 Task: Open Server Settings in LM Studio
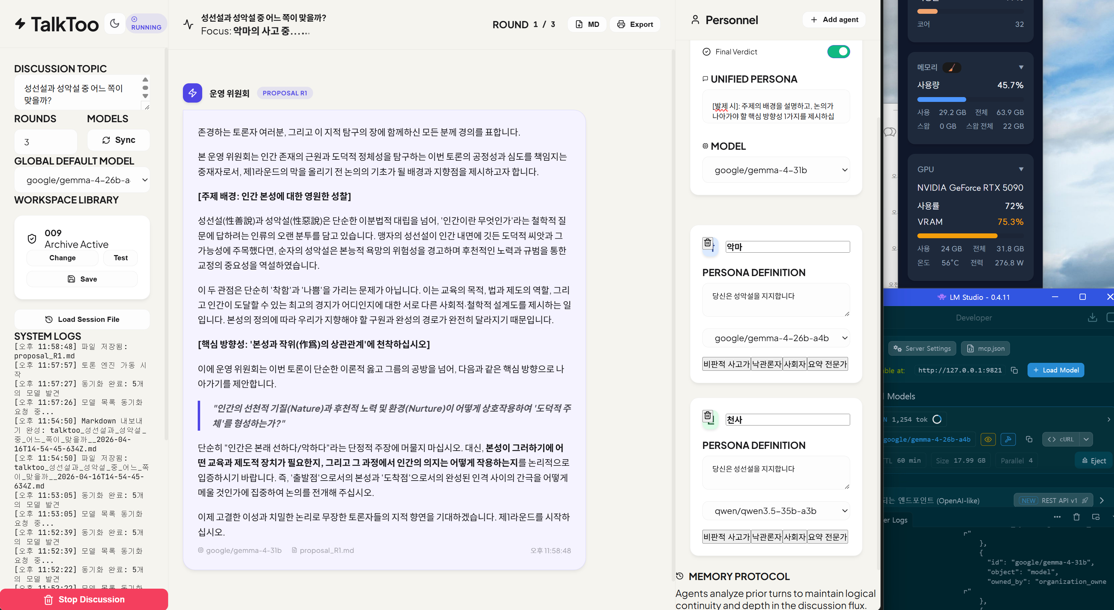click(x=922, y=348)
